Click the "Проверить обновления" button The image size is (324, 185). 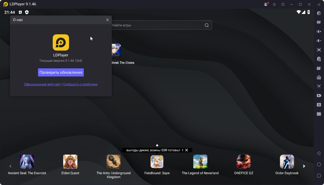(x=61, y=72)
